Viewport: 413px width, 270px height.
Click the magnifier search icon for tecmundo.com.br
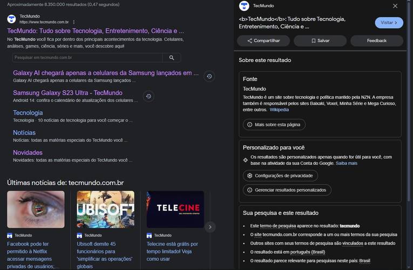coord(172,58)
